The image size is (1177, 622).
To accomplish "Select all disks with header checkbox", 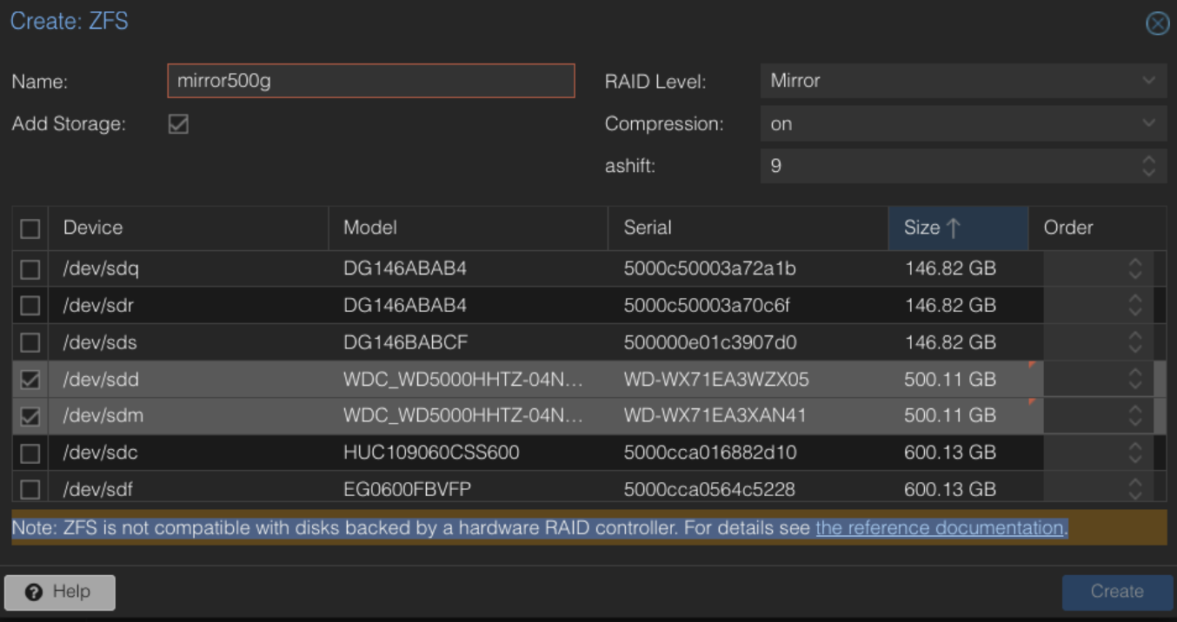I will [x=30, y=228].
